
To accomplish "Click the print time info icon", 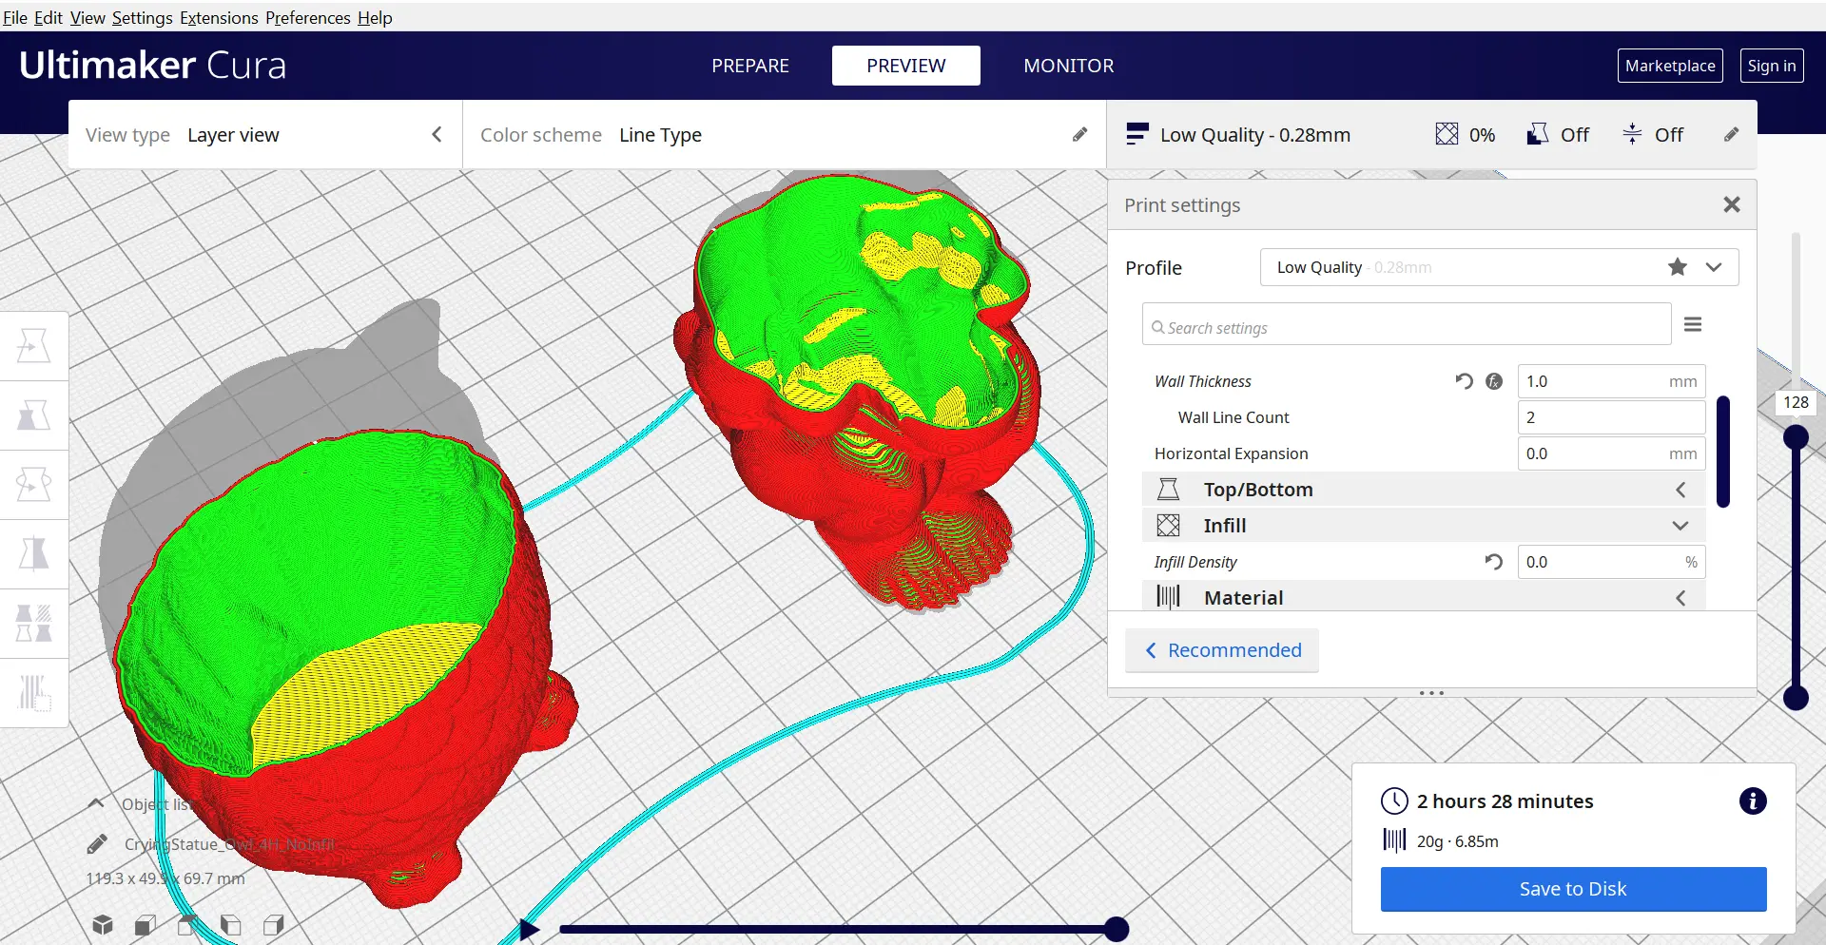I will pos(1753,801).
